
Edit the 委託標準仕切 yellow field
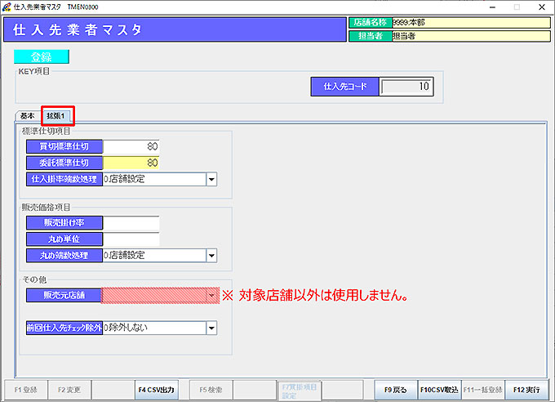[131, 163]
